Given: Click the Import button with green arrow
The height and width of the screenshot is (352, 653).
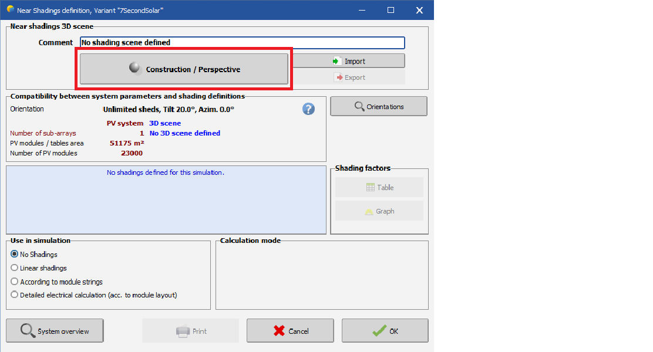Looking at the screenshot, I should pos(348,61).
